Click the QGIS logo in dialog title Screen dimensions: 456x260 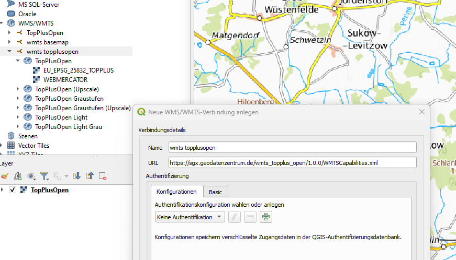pyautogui.click(x=141, y=112)
